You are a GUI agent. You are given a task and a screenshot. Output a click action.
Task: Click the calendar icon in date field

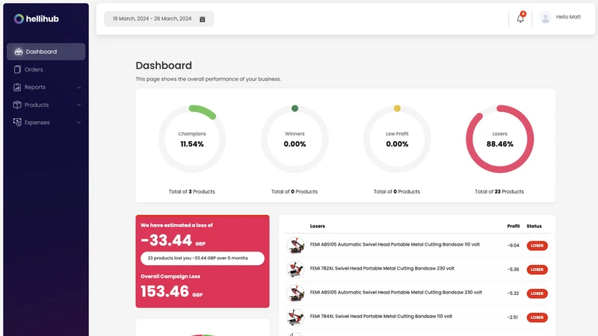point(202,19)
